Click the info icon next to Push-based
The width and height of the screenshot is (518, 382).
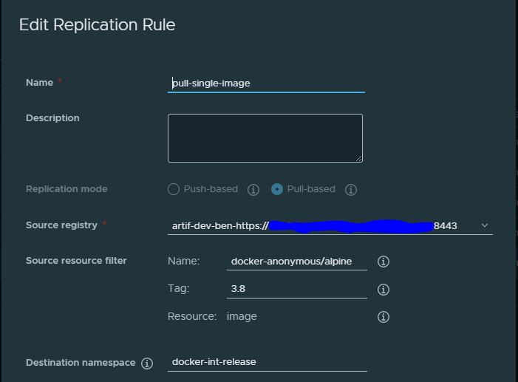[x=253, y=190]
